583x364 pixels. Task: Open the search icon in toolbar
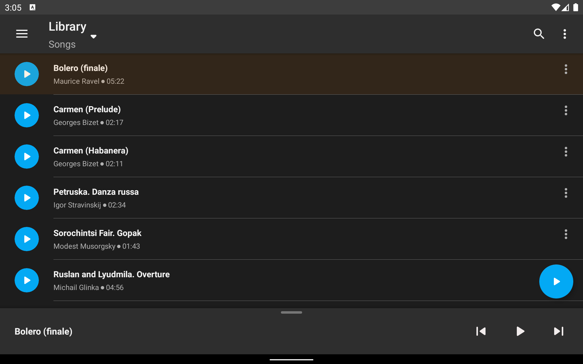coord(539,34)
